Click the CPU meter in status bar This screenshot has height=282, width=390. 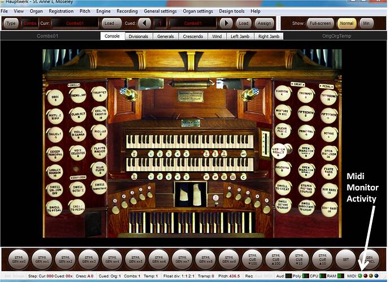(x=323, y=276)
